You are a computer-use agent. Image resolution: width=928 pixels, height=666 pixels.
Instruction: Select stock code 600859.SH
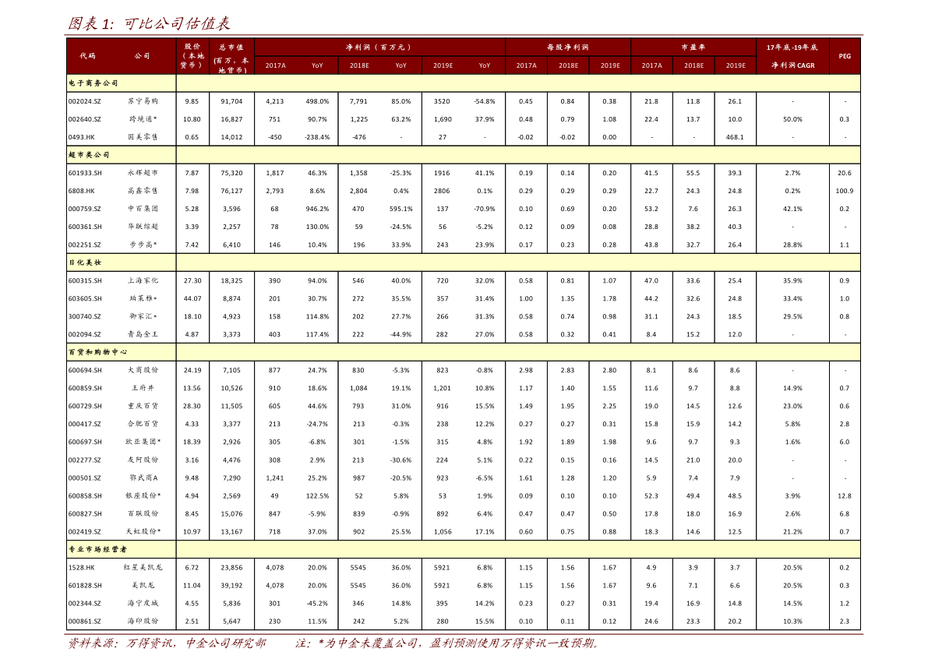coord(84,388)
